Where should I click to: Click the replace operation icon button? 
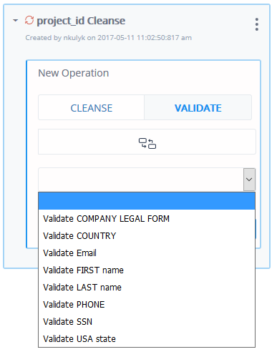pyautogui.click(x=147, y=142)
